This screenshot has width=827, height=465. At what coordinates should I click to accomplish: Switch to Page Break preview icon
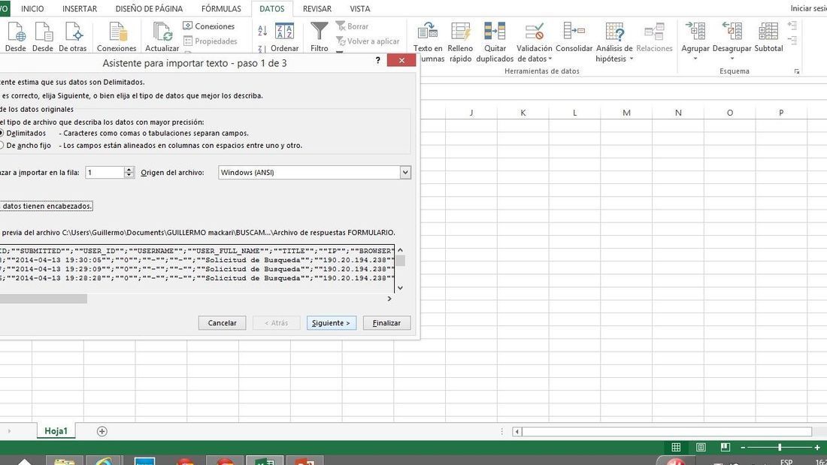tap(726, 447)
